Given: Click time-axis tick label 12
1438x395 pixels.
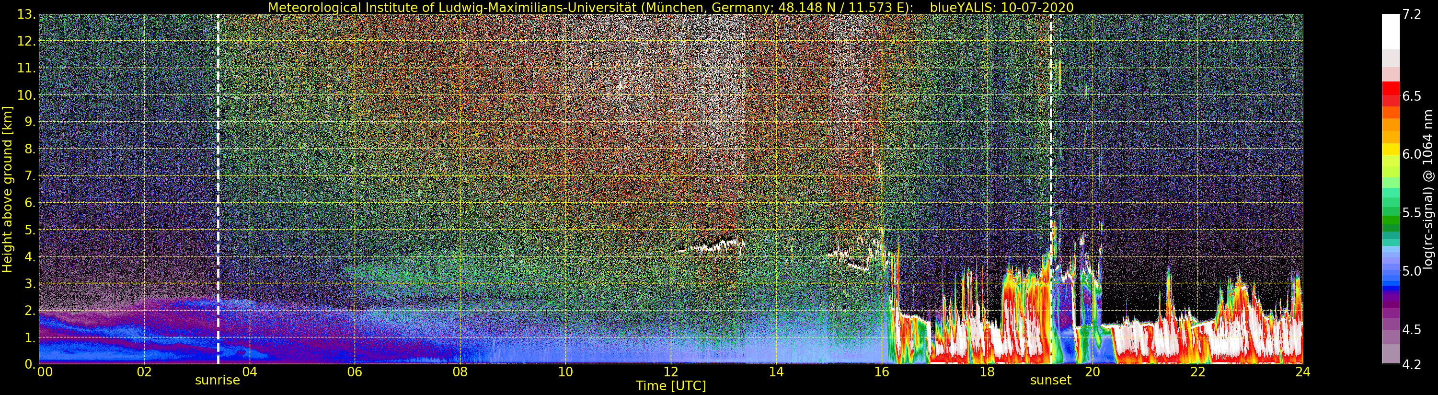Looking at the screenshot, I should 670,372.
